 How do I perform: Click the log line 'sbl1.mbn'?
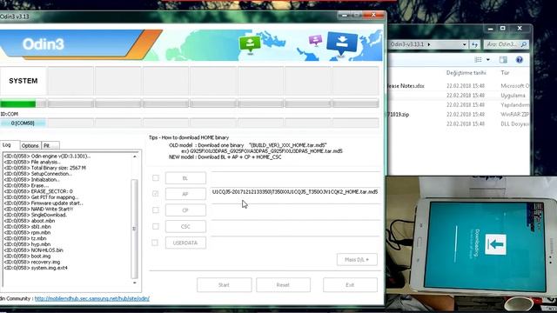click(x=27, y=226)
